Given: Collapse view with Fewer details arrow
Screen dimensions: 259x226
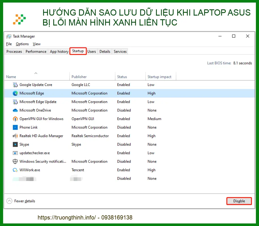Looking at the screenshot, I should coord(9,201).
